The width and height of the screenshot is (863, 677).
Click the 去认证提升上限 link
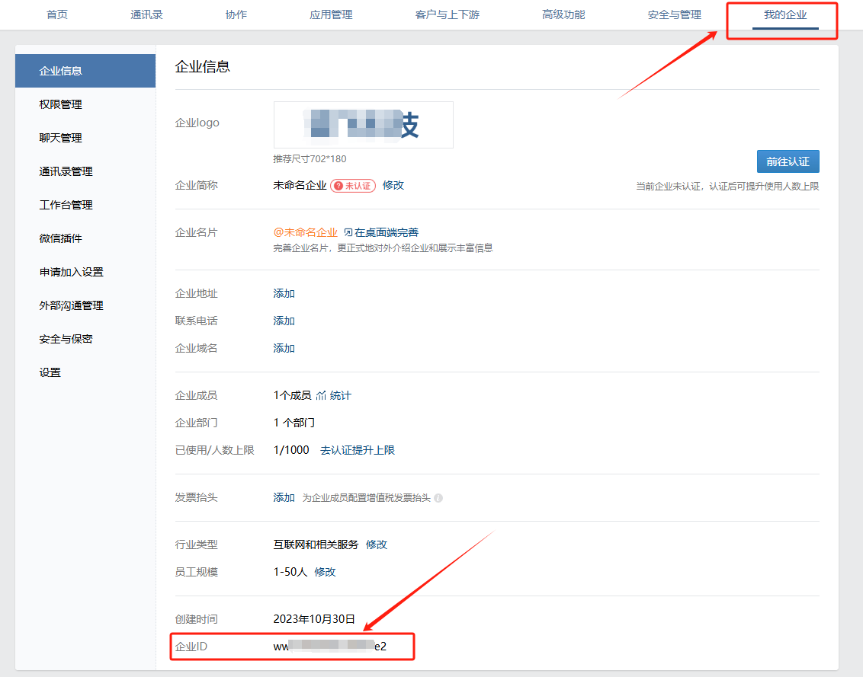tap(357, 450)
